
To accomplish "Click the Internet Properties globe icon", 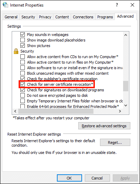I will pos(6,5).
